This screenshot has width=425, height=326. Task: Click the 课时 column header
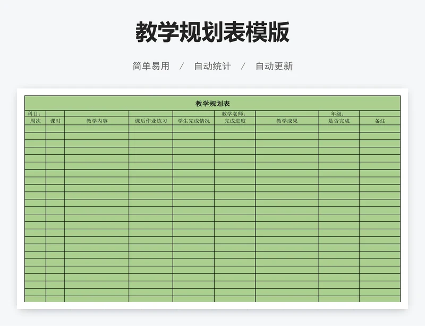pos(55,121)
